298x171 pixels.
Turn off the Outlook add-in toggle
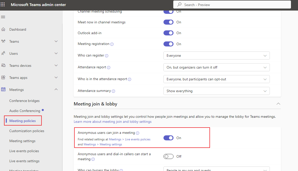coord(168,33)
